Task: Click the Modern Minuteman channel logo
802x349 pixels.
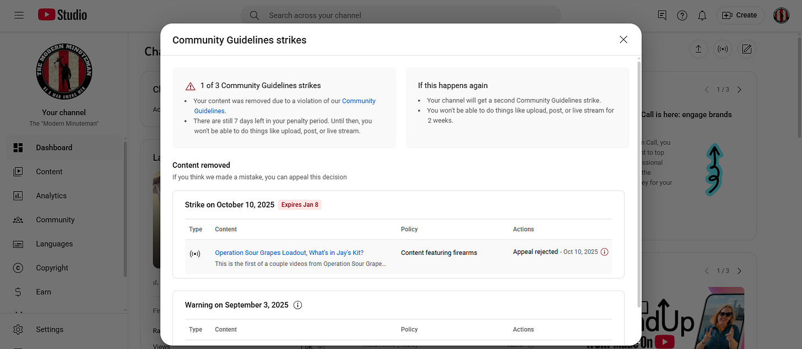Action: click(64, 72)
